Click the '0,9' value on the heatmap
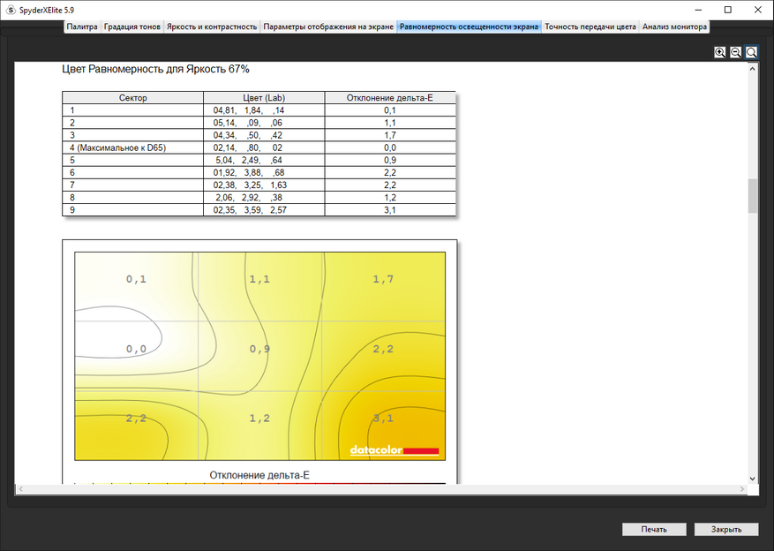Image resolution: width=774 pixels, height=551 pixels. click(x=259, y=349)
